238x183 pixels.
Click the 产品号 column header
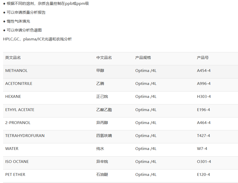coord(203,58)
